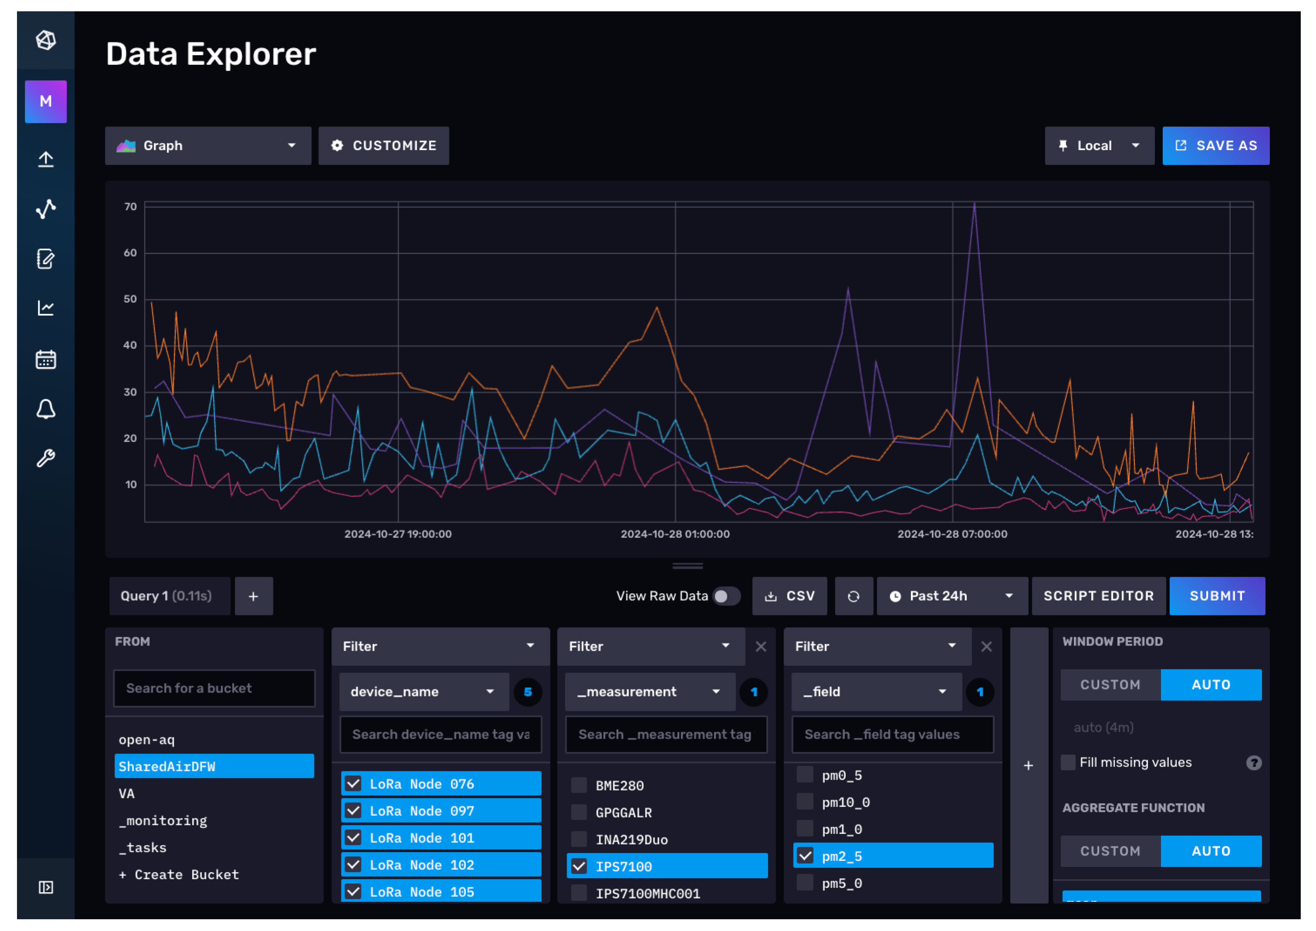This screenshot has height=931, width=1316.
Task: Add a new filter column with plus
Action: click(x=1029, y=765)
